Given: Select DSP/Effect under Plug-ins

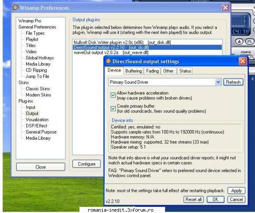Looking at the screenshot, I should click(36, 126).
